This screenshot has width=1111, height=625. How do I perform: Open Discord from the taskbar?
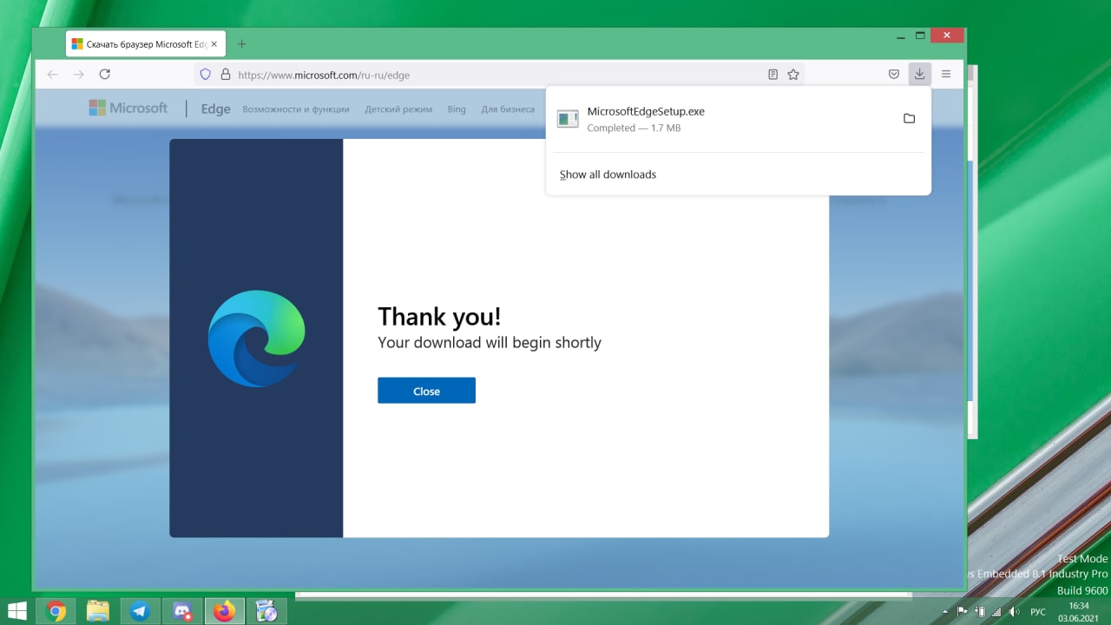(182, 611)
